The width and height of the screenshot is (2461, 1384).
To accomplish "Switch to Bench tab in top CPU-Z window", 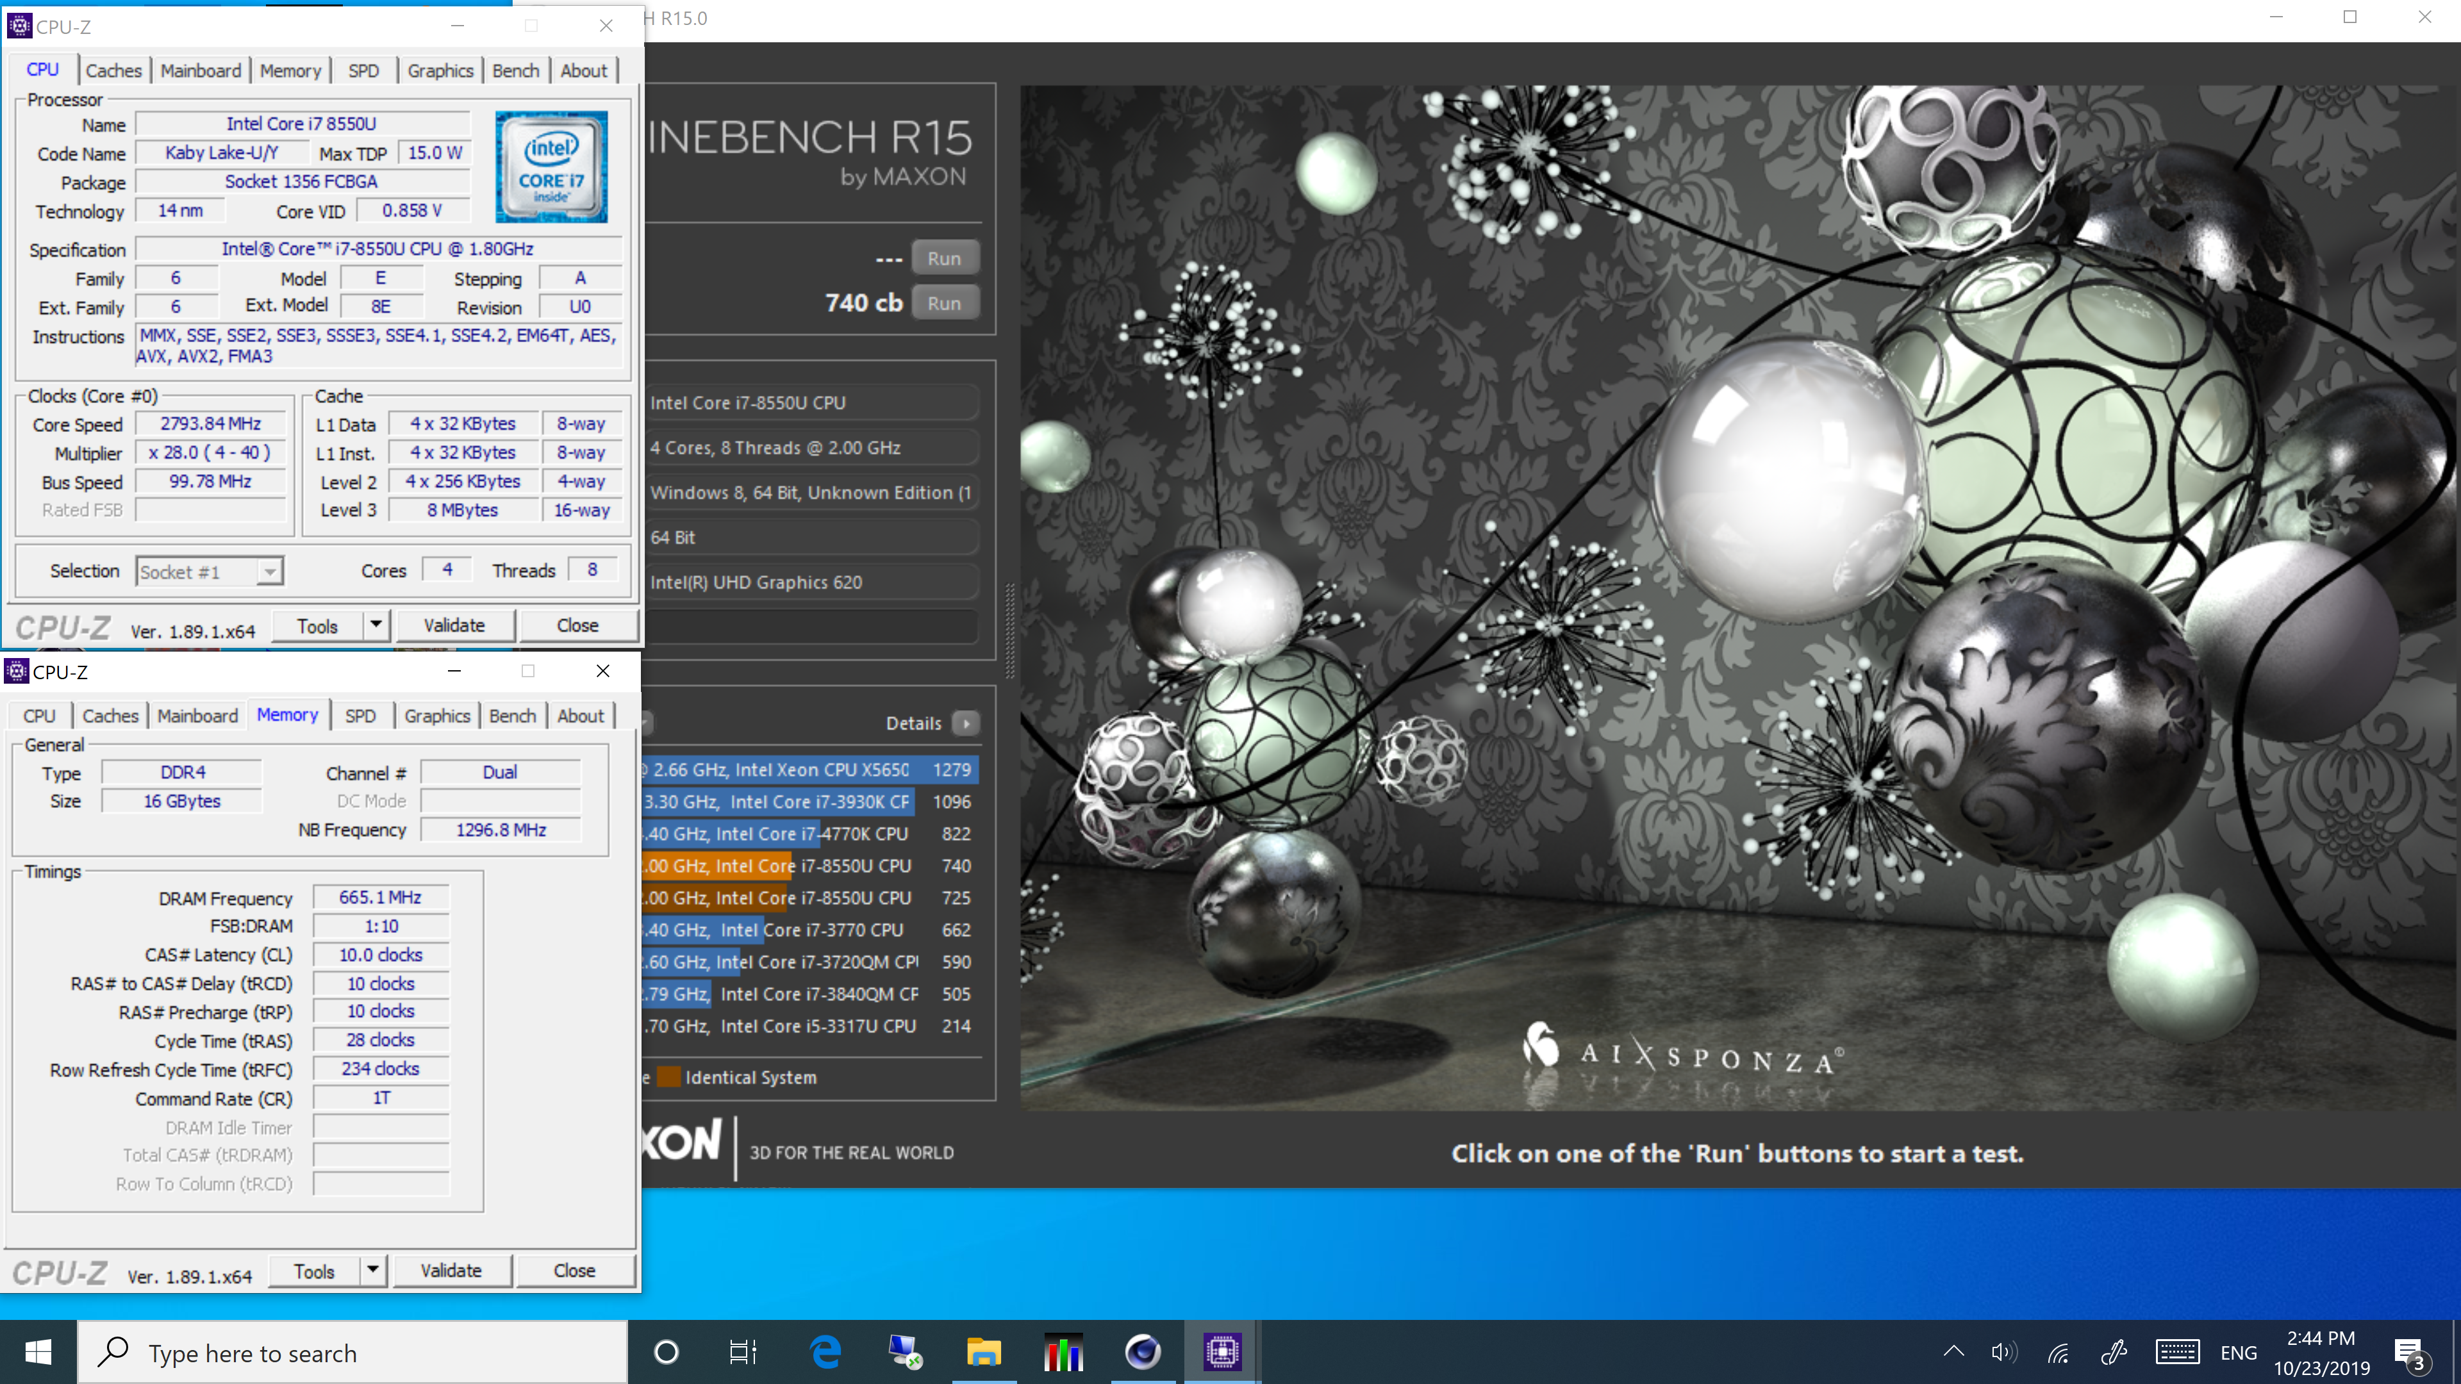I will point(516,70).
